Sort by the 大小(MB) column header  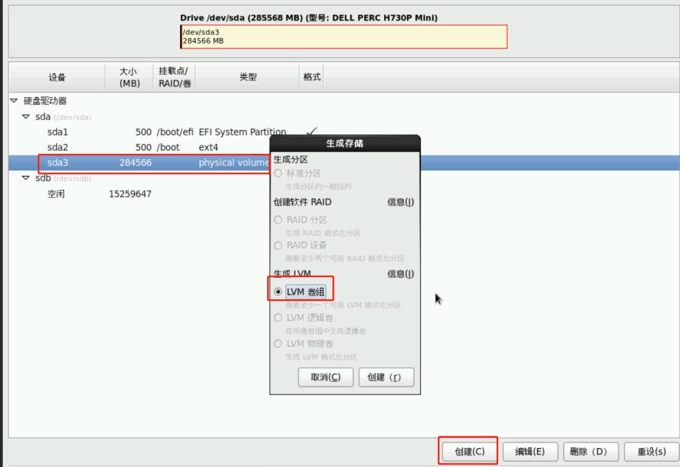click(x=129, y=77)
